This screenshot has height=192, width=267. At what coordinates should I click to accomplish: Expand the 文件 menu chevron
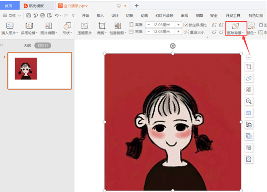click(x=19, y=16)
